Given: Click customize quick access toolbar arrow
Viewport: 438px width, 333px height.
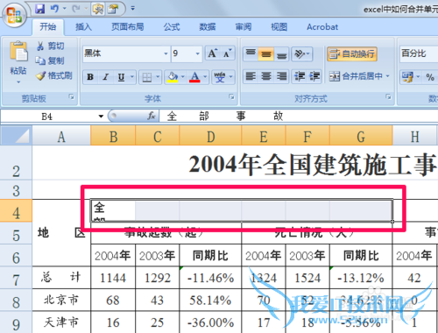Looking at the screenshot, I should [133, 9].
